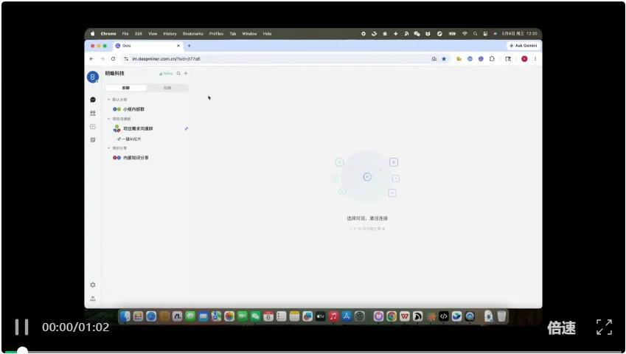The height and width of the screenshot is (354, 626).
Task: Open the contacts people icon in Octo sidebar
Action: 93,114
